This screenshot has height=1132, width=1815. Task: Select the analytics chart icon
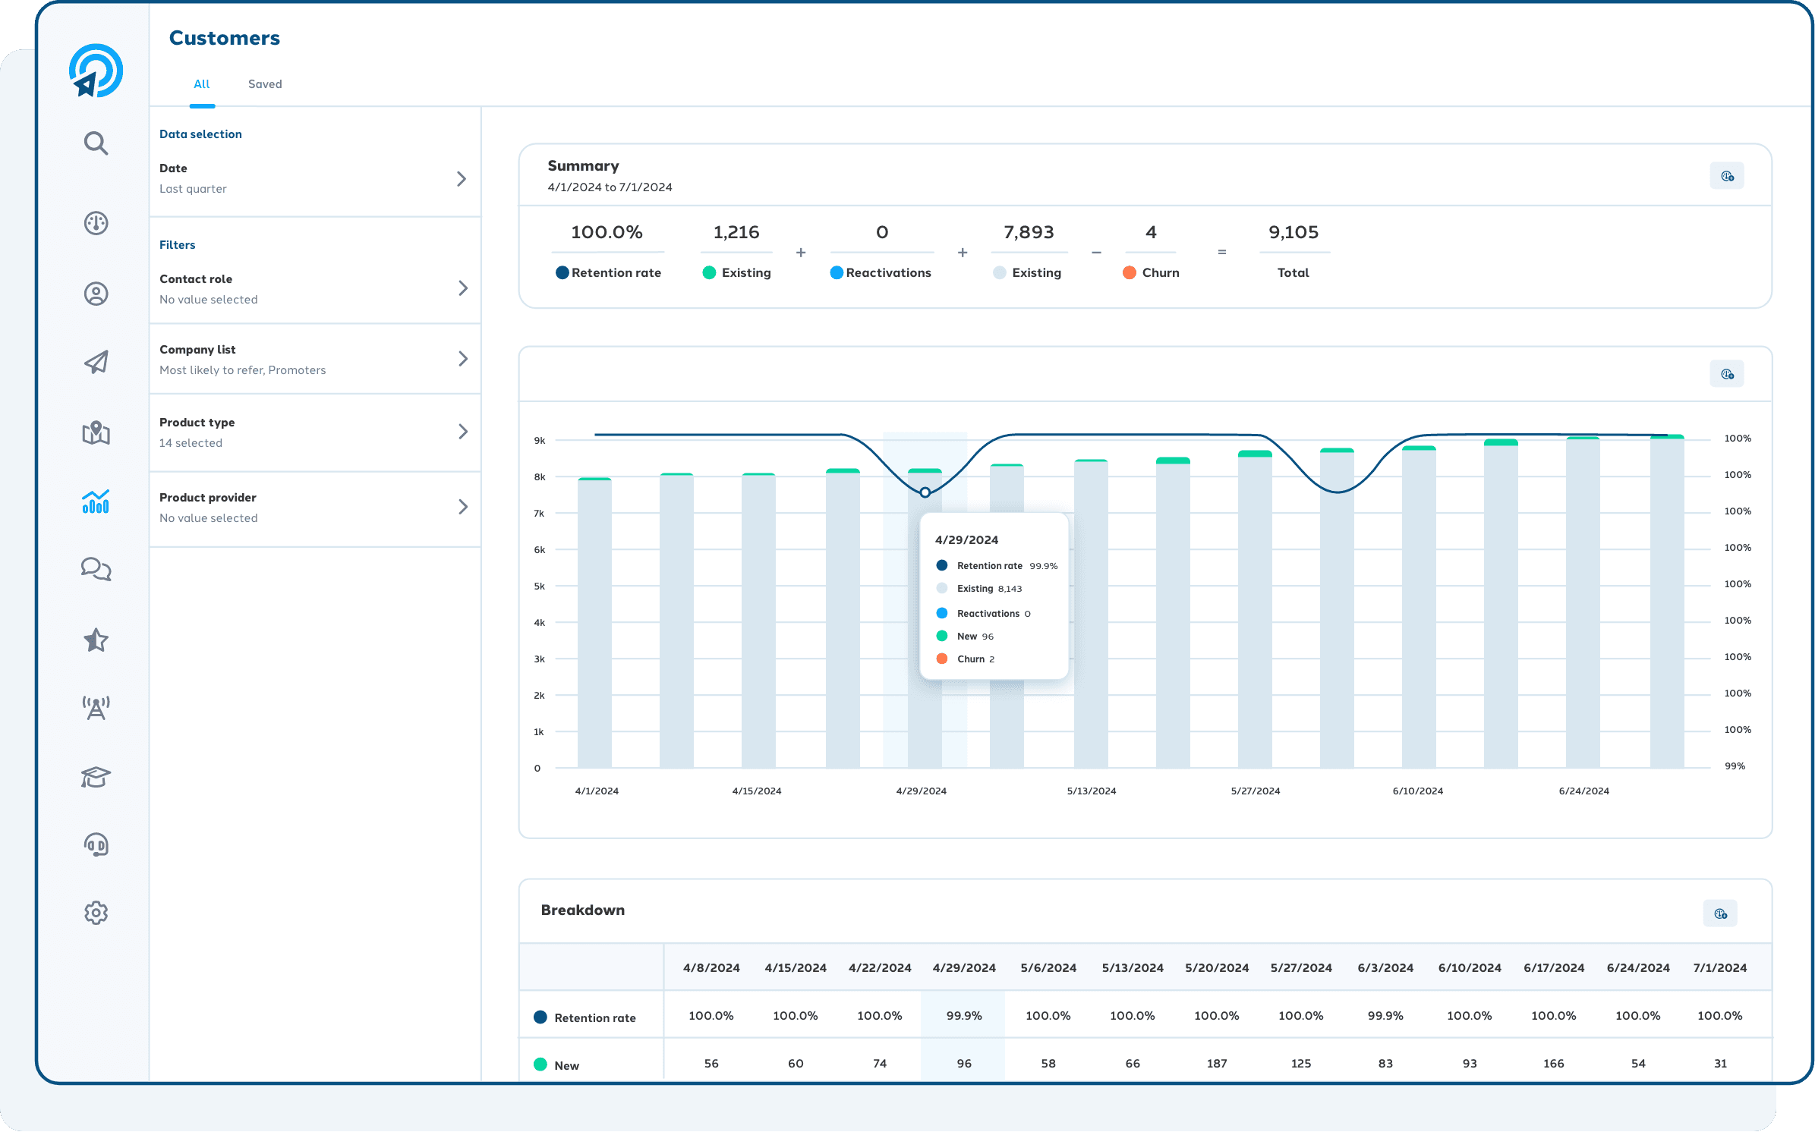(96, 502)
